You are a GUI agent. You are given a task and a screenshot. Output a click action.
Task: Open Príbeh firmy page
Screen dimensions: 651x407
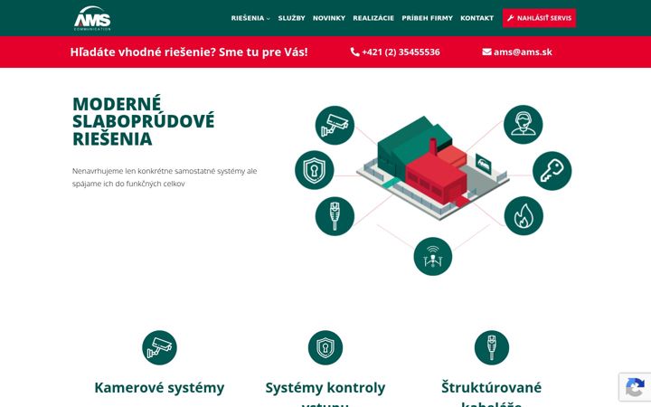click(427, 18)
